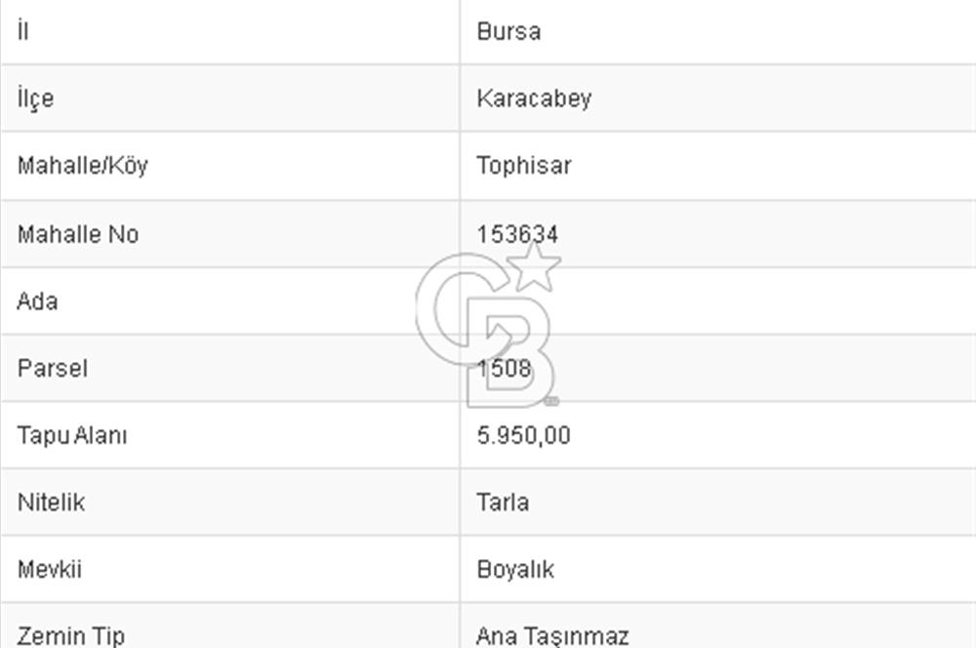The image size is (976, 648).
Task: Click the Mevkii row label
Action: pos(50,569)
